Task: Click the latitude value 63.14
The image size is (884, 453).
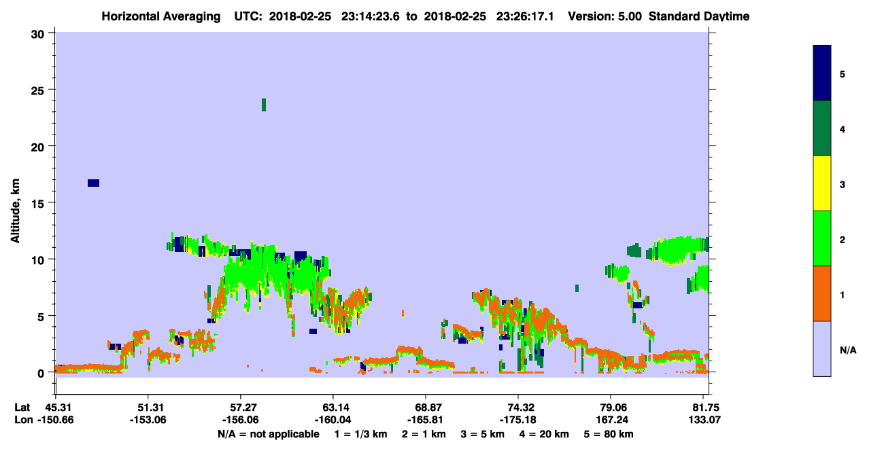Action: (x=333, y=407)
